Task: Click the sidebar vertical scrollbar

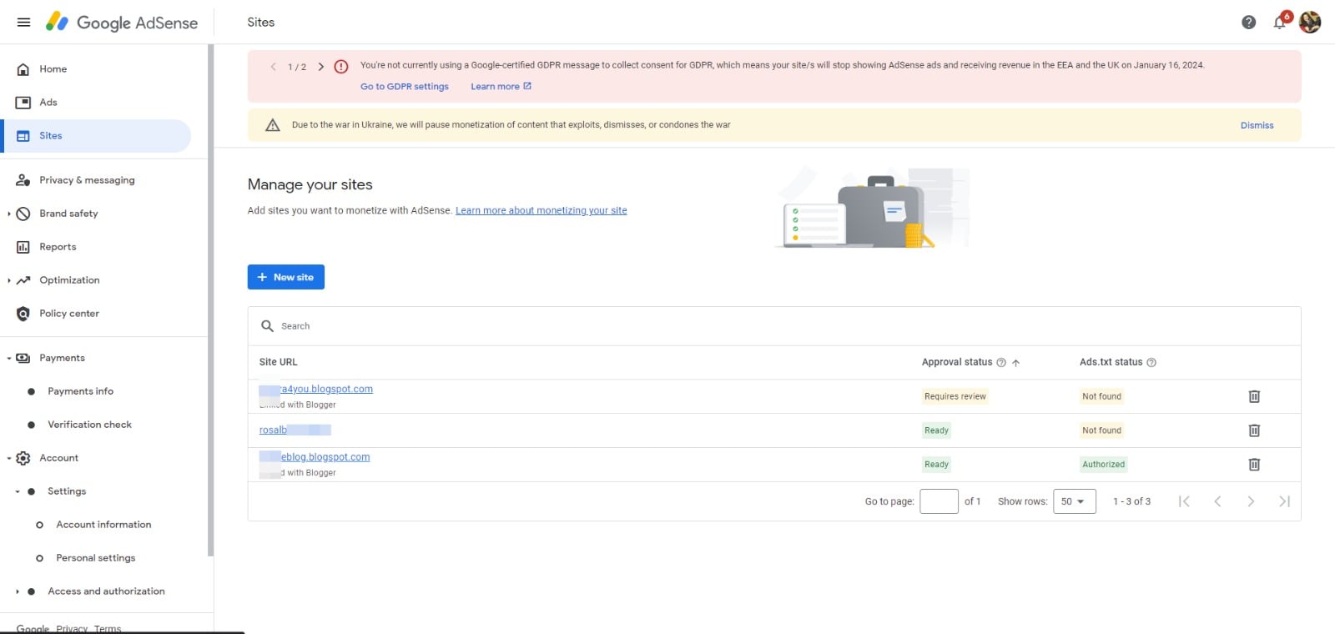Action: point(211,300)
